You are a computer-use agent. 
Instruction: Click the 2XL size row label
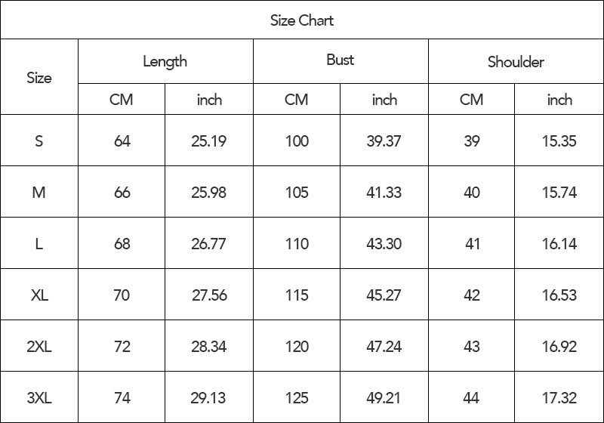(x=39, y=347)
